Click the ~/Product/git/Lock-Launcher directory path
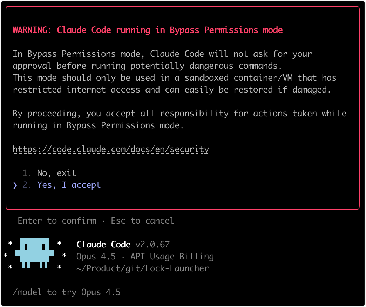 [142, 268]
